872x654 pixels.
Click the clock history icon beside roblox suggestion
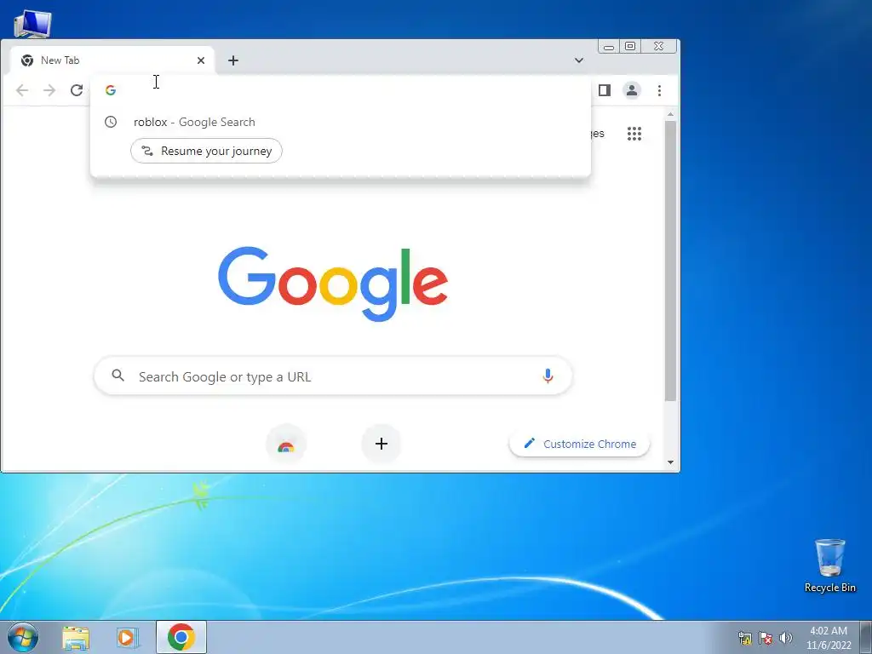click(x=111, y=122)
